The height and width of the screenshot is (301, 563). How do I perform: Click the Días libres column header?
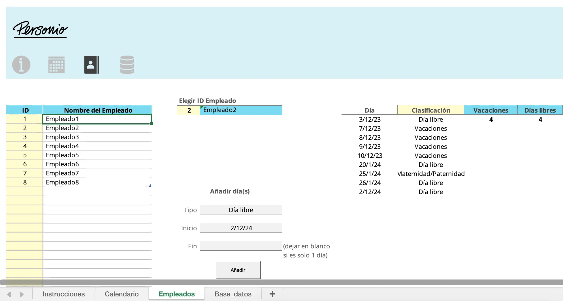[x=540, y=110]
